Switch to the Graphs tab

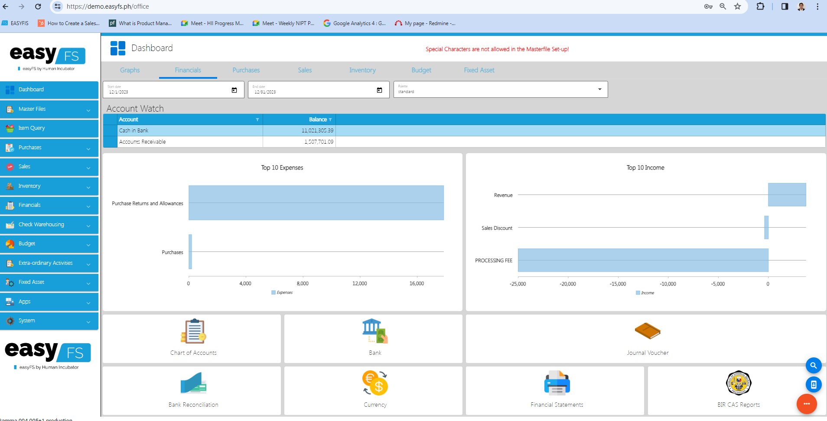coord(130,70)
